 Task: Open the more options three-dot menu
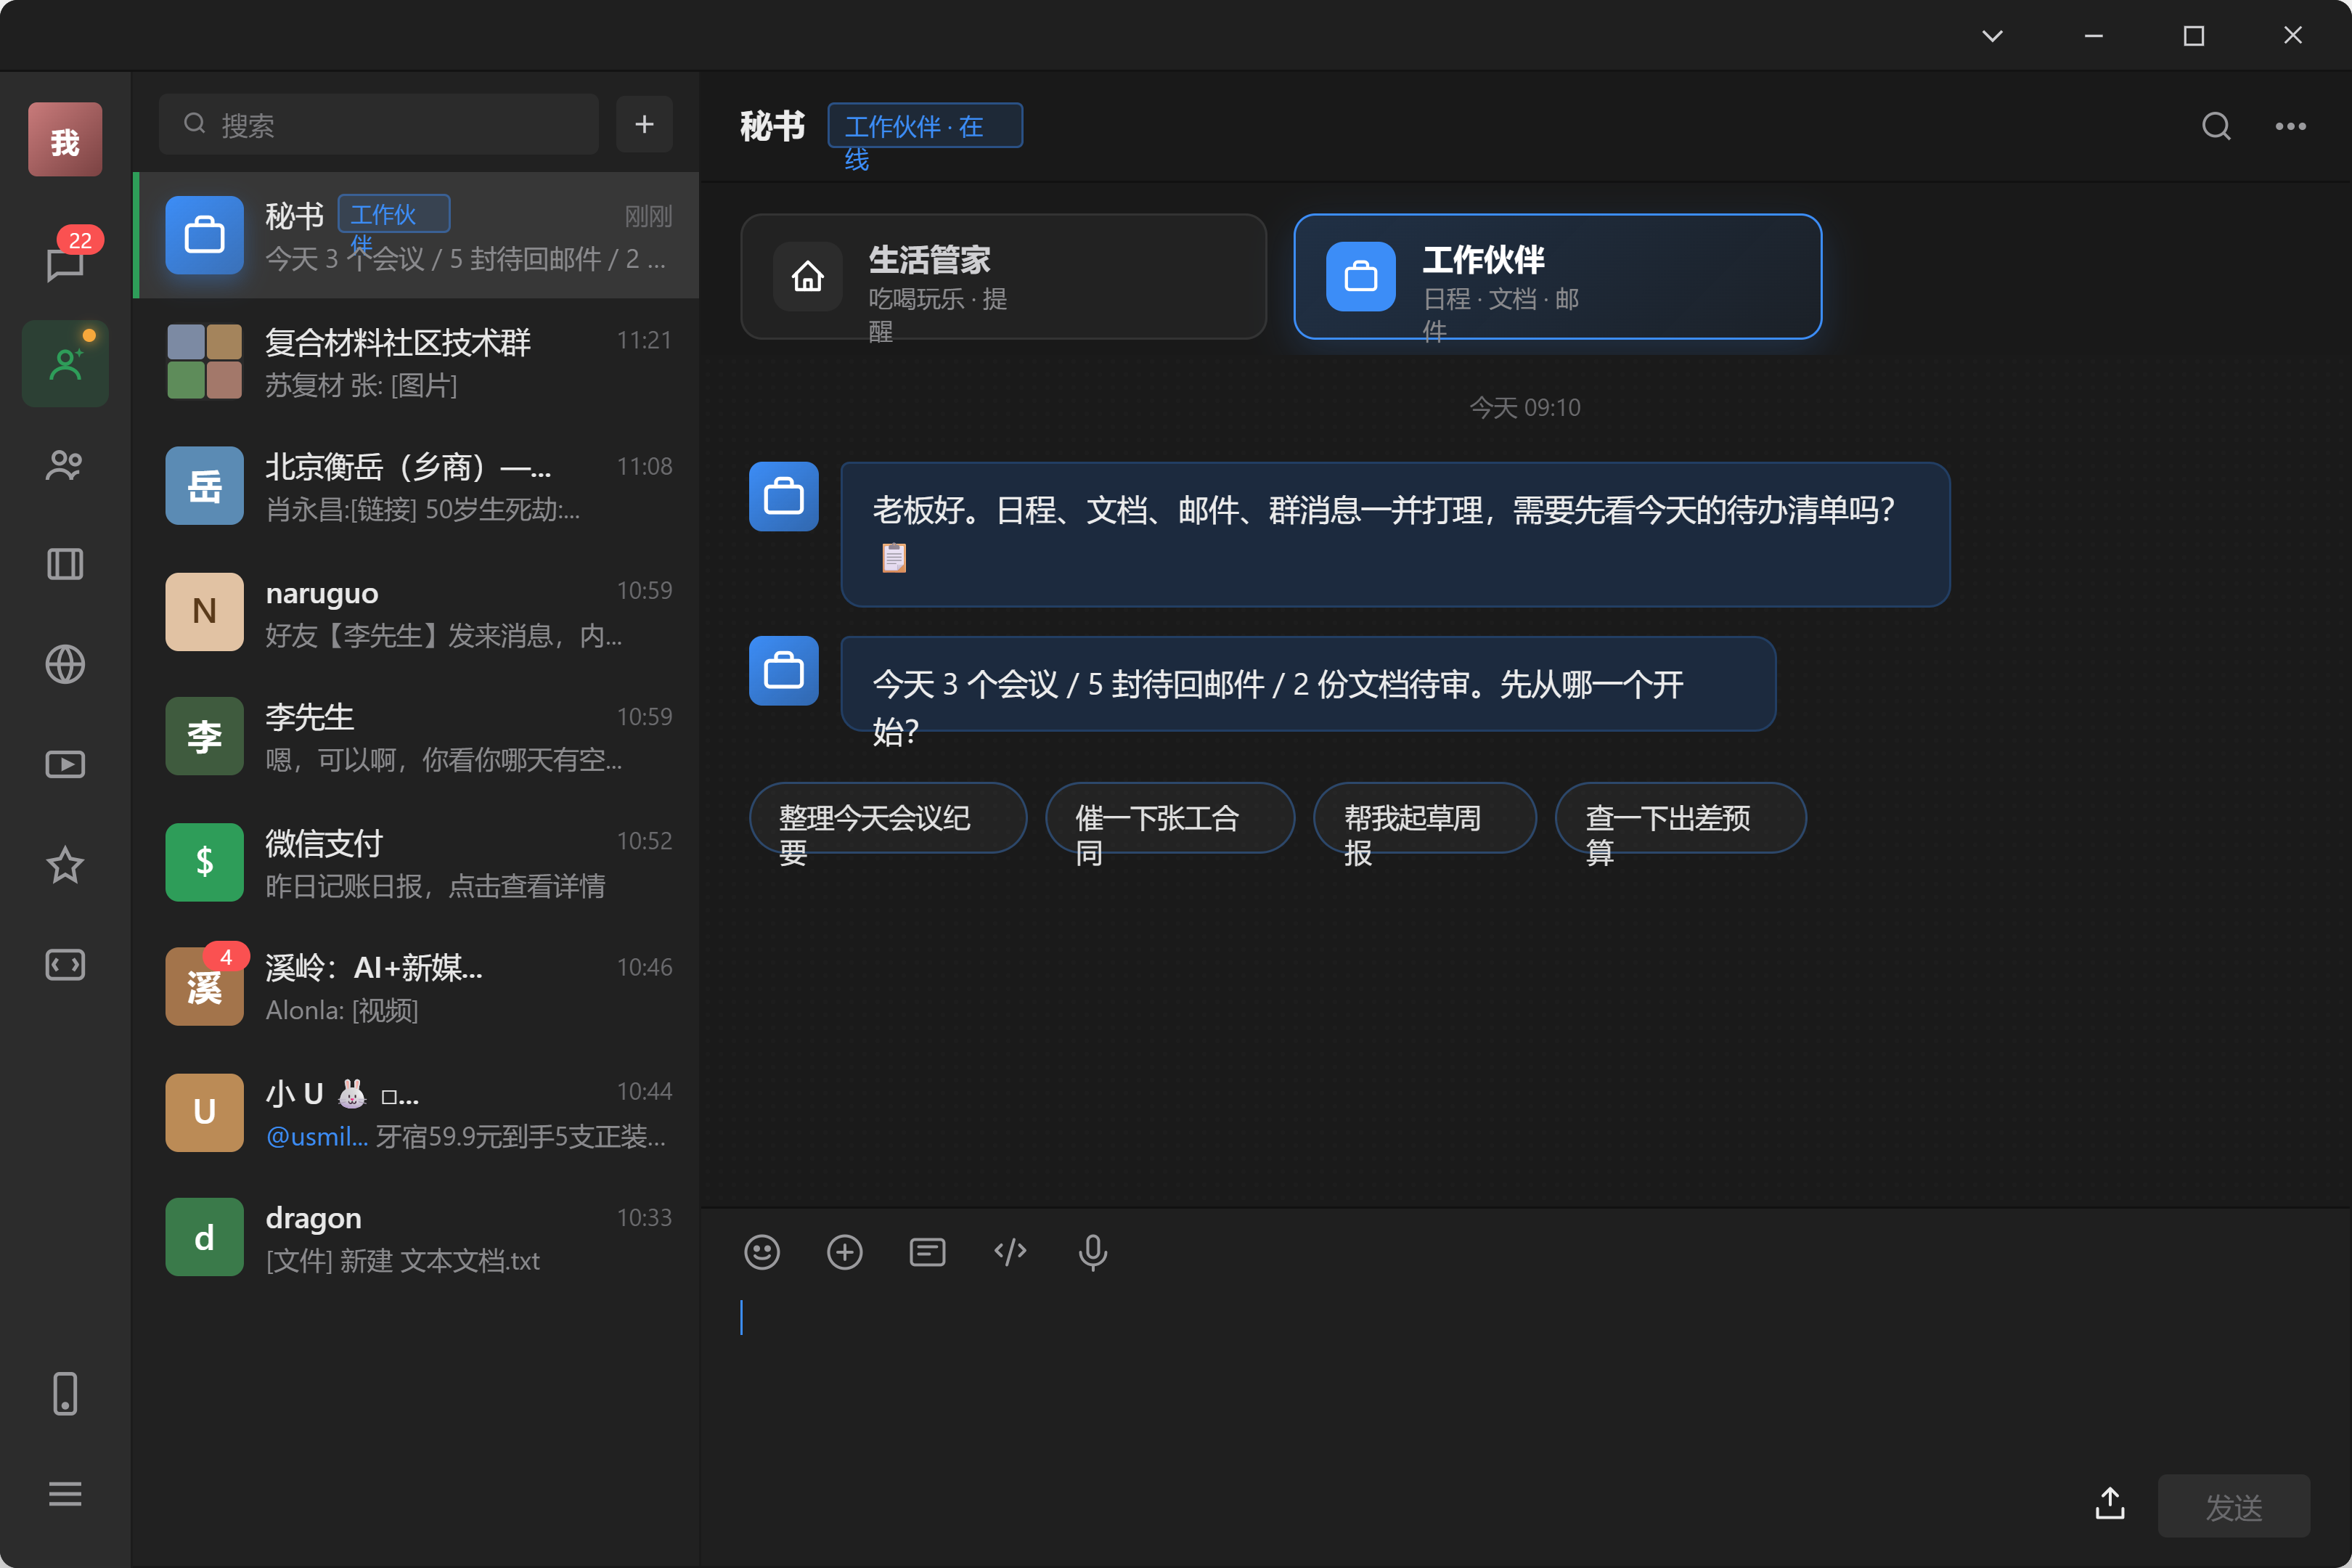point(2290,126)
